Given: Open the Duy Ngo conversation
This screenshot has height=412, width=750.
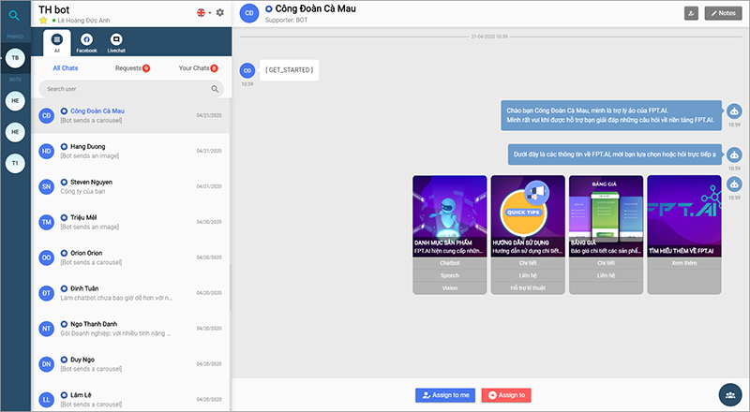Looking at the screenshot, I should [130, 363].
